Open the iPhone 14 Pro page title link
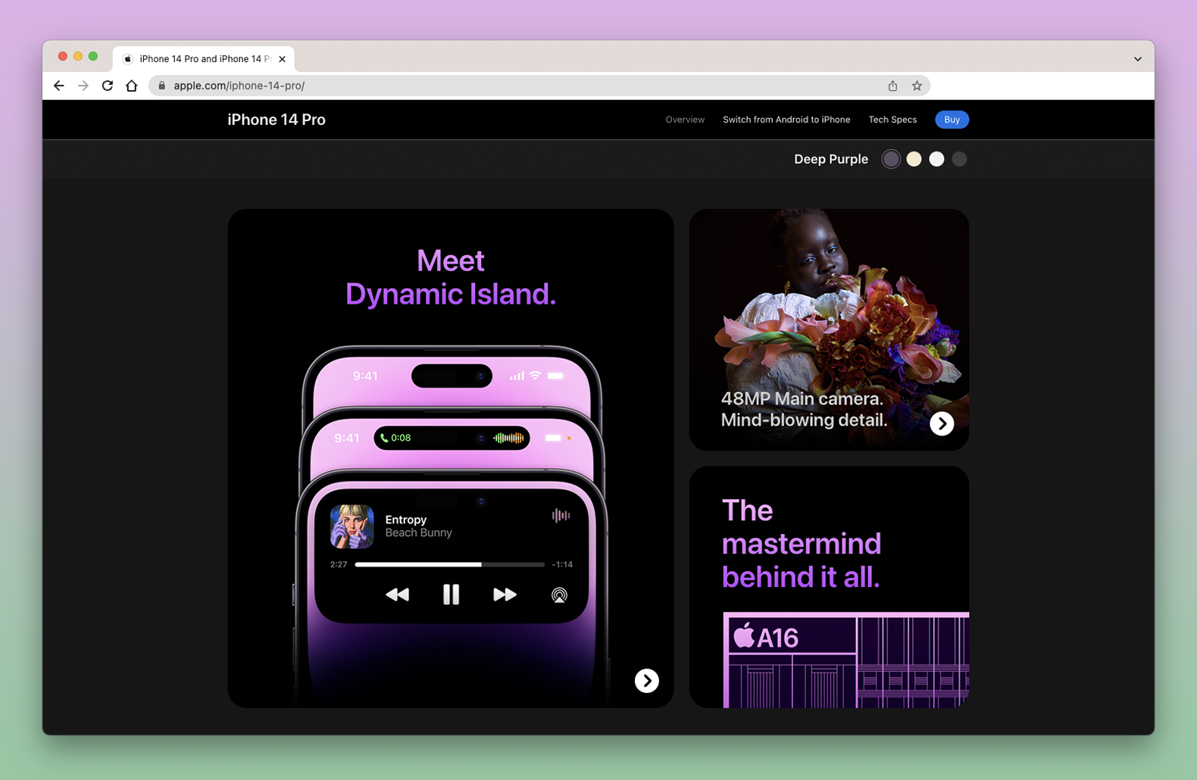Image resolution: width=1197 pixels, height=780 pixels. point(277,120)
